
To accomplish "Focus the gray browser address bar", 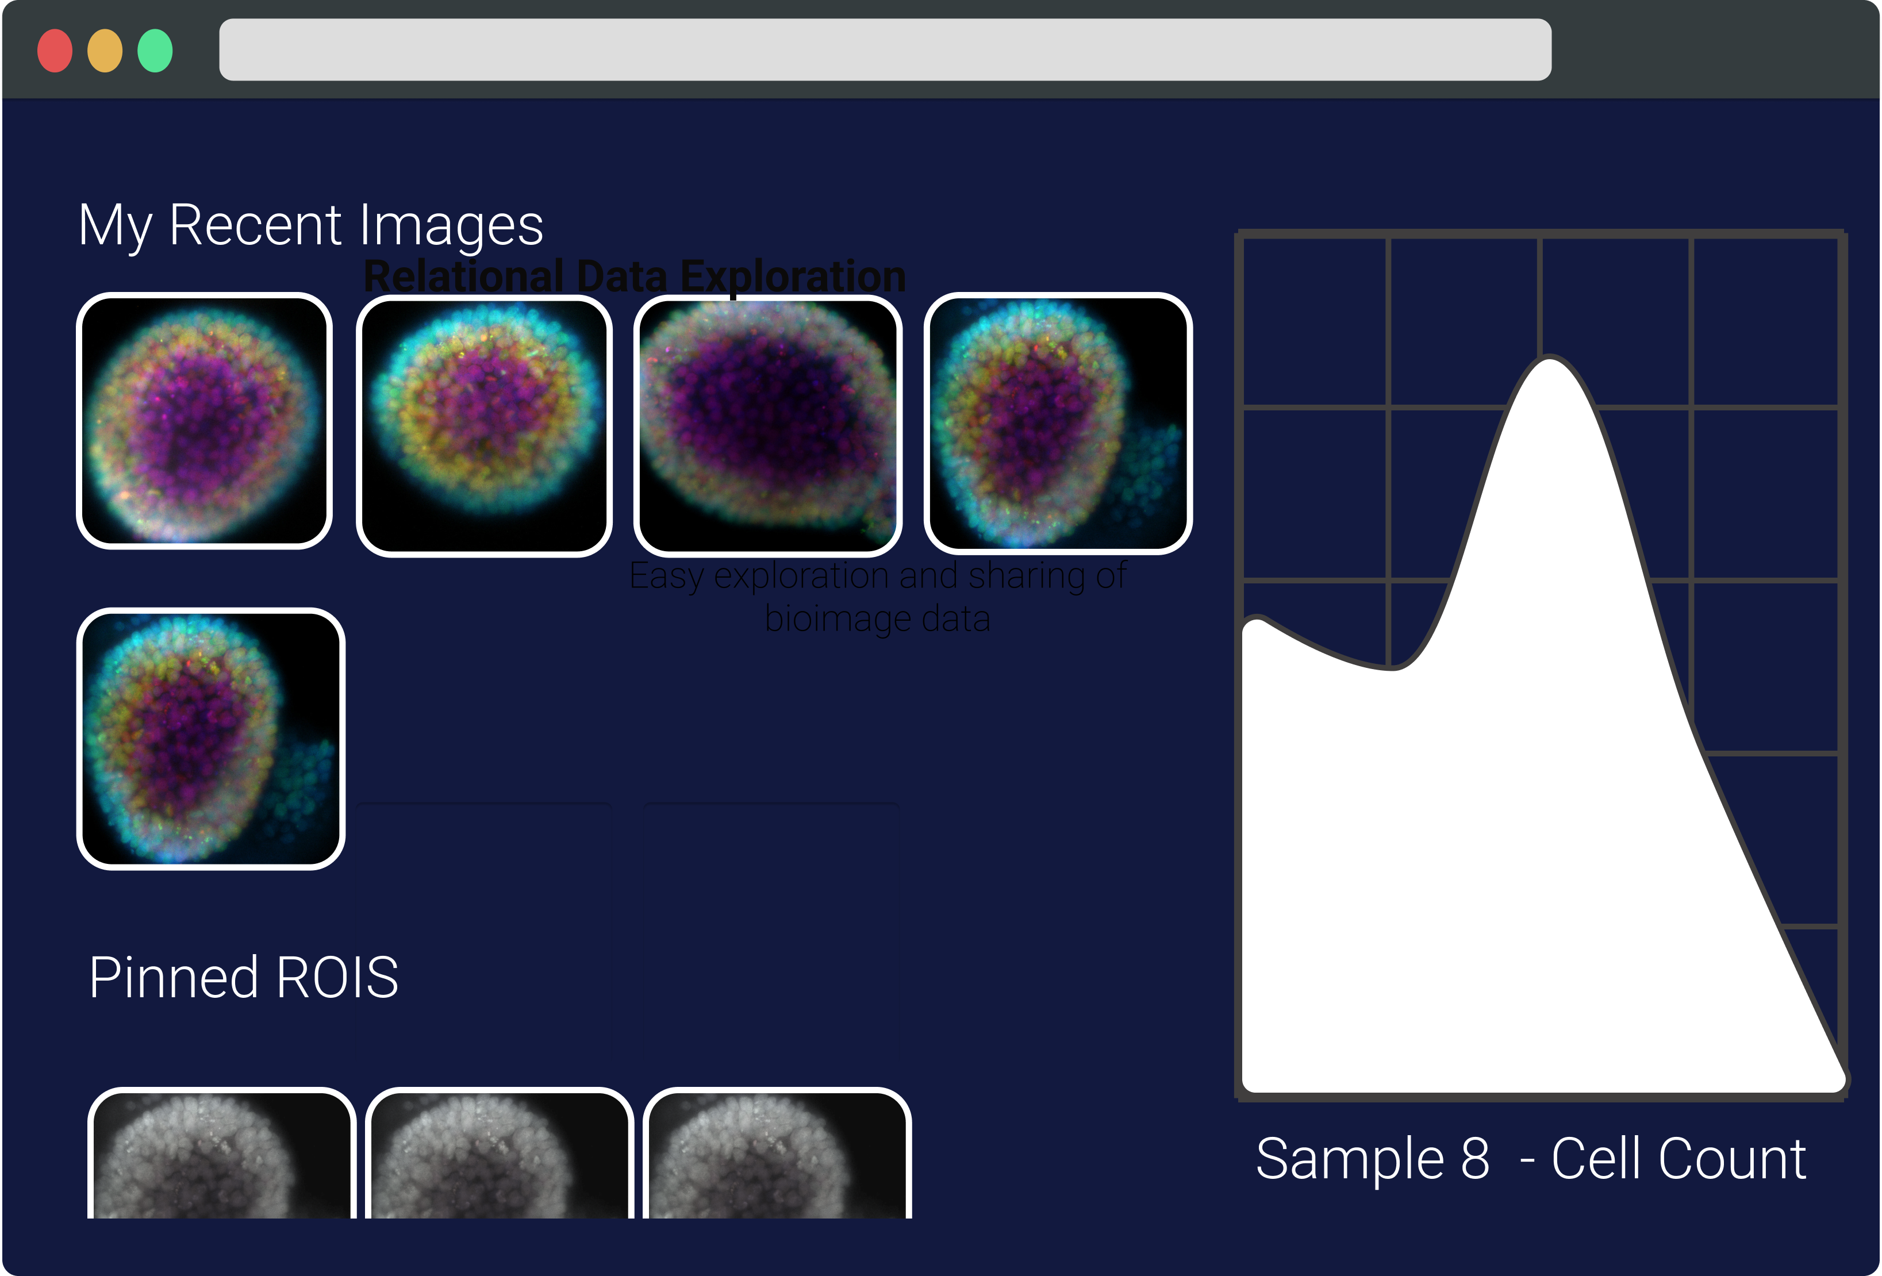I will click(884, 50).
